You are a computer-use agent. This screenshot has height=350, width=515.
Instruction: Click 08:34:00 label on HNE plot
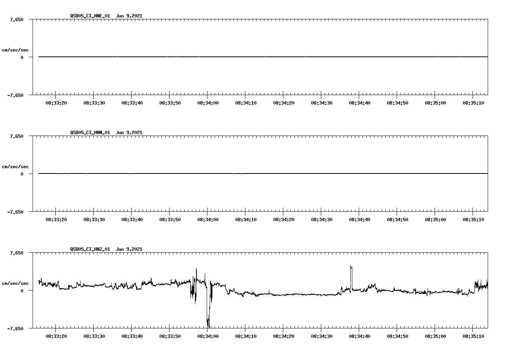pyautogui.click(x=208, y=103)
